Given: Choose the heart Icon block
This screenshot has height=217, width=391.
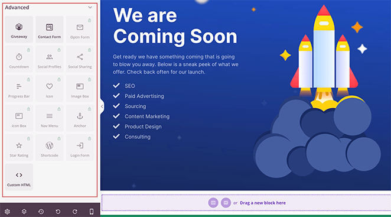Looking at the screenshot, I should (x=50, y=89).
